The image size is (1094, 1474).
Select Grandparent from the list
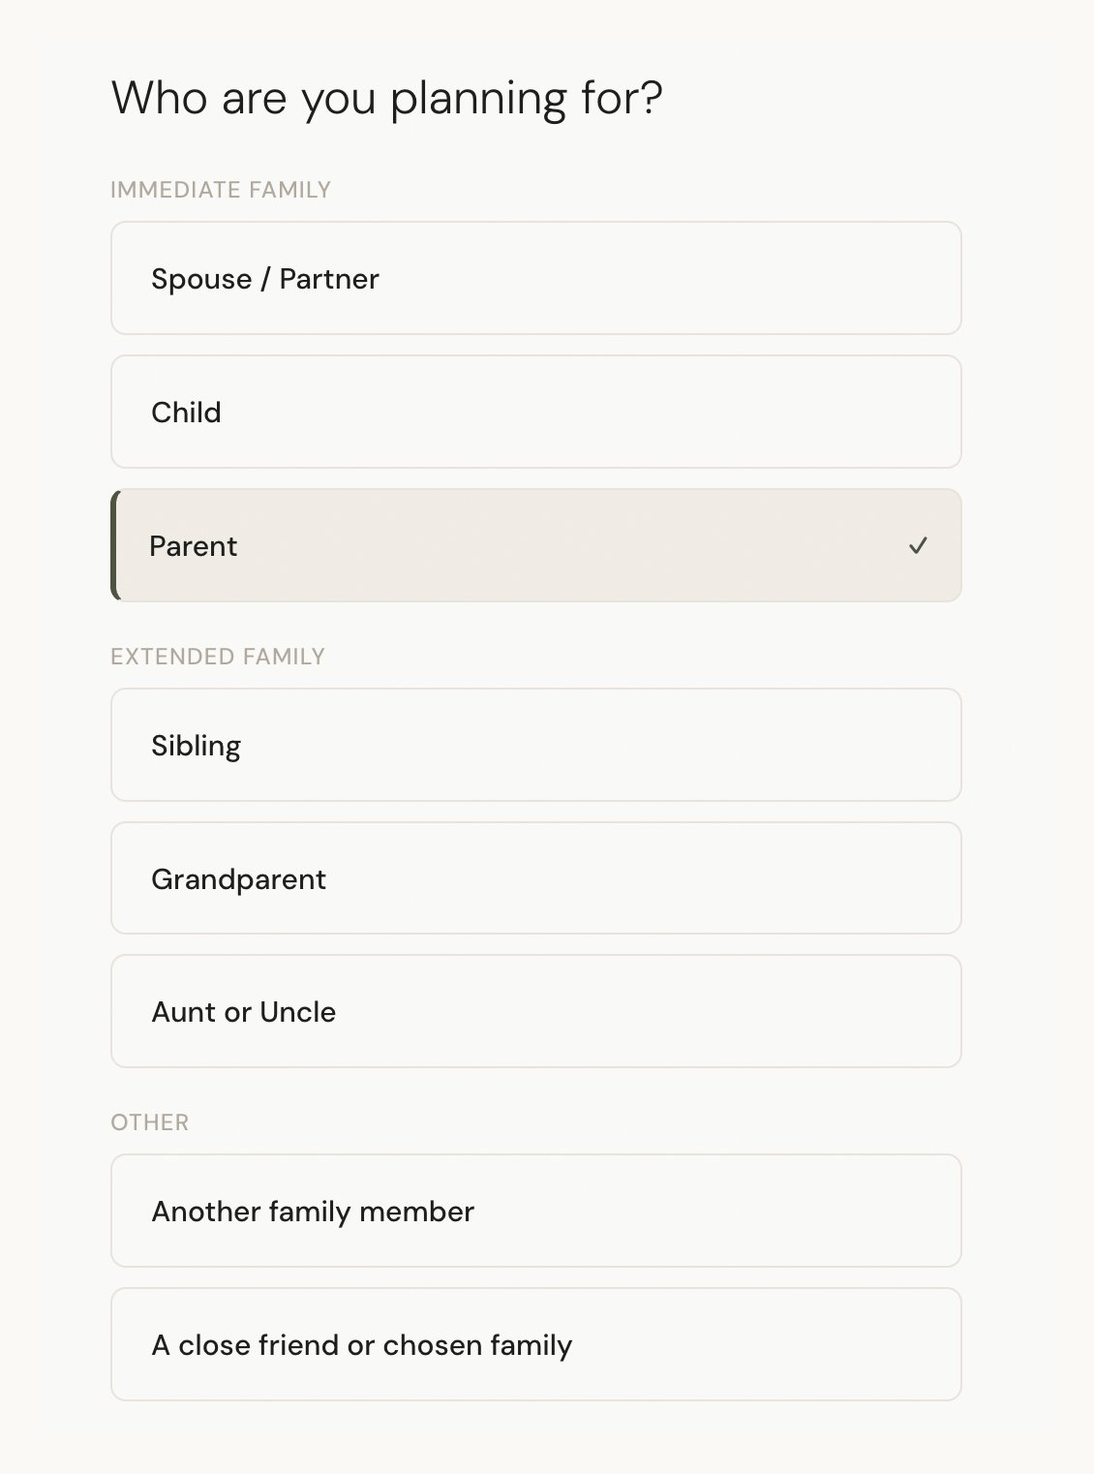pyautogui.click(x=535, y=879)
